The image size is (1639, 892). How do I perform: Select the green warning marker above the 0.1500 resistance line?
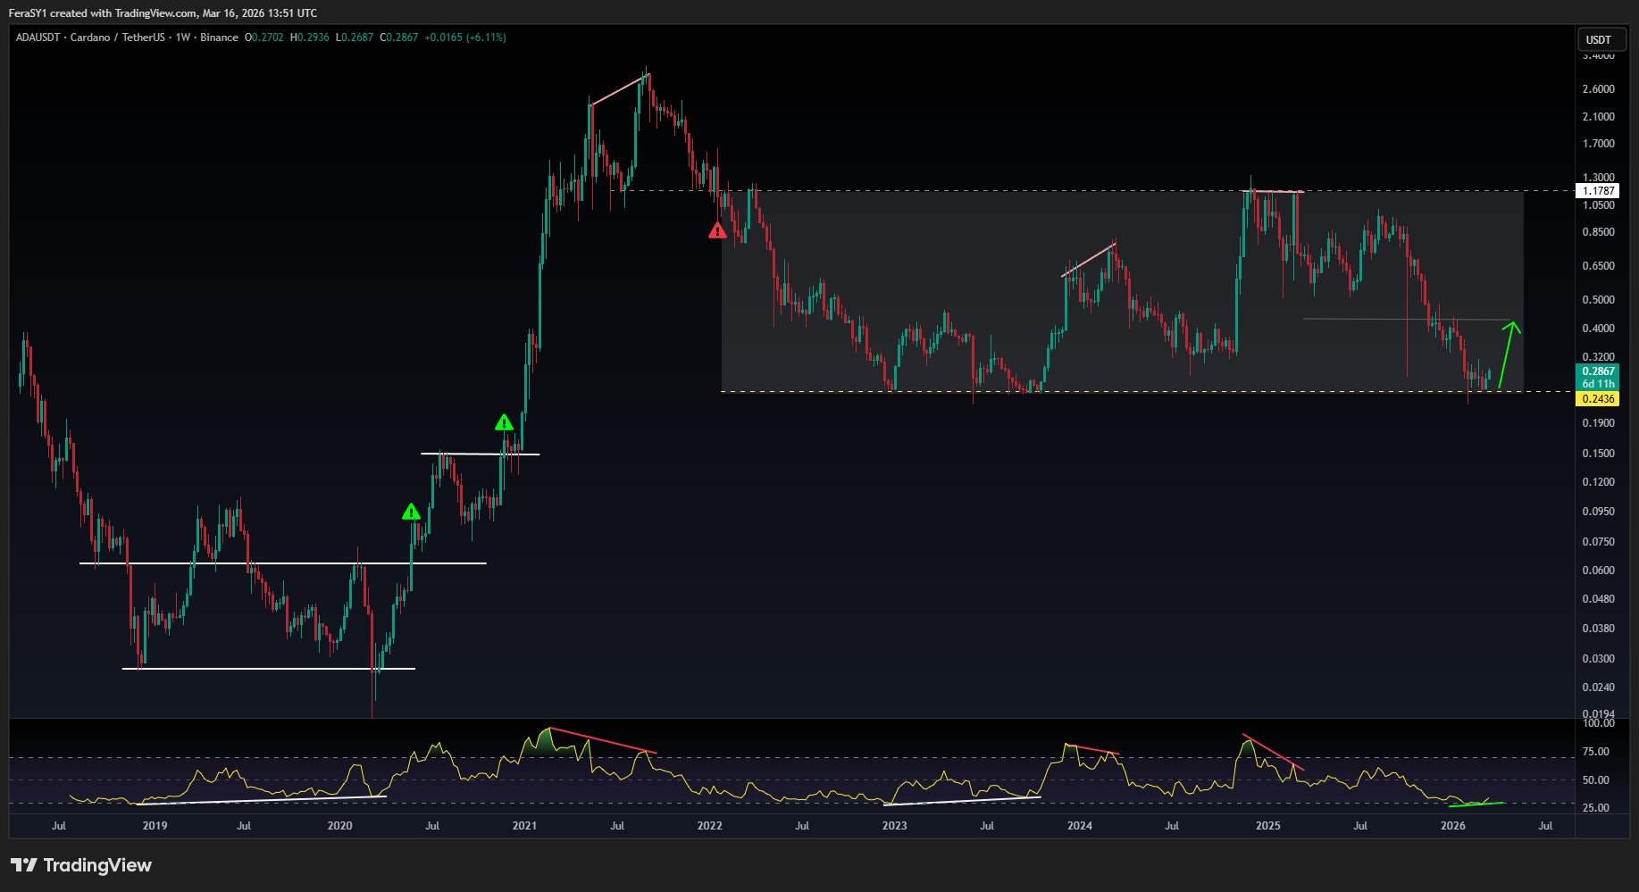tap(505, 422)
